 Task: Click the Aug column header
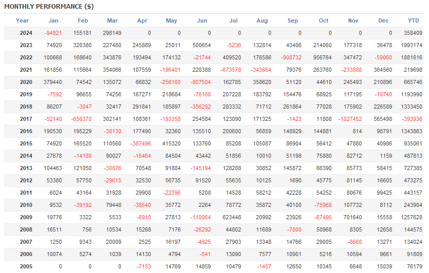(262, 20)
